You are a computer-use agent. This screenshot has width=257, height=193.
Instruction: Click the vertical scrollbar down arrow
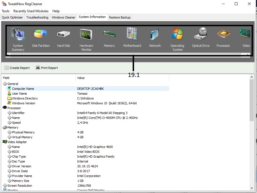tap(252, 188)
